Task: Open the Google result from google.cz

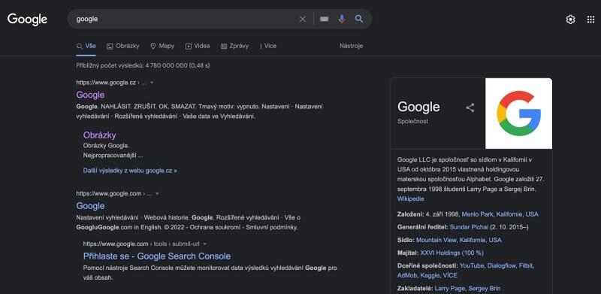Action: point(90,95)
